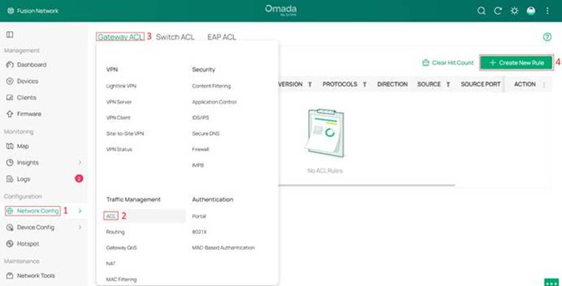Expand the Device Config chevron
This screenshot has height=286, width=562.
coord(80,227)
